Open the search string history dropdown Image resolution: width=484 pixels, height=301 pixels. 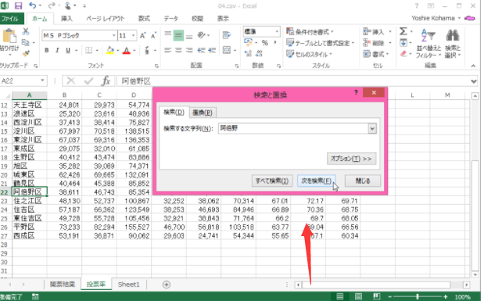pos(372,128)
